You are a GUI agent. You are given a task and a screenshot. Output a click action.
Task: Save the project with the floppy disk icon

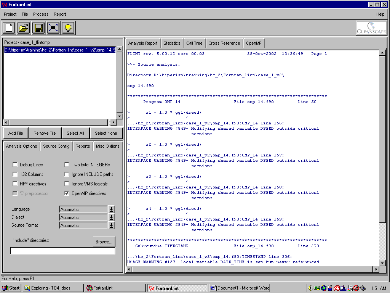coord(38,27)
